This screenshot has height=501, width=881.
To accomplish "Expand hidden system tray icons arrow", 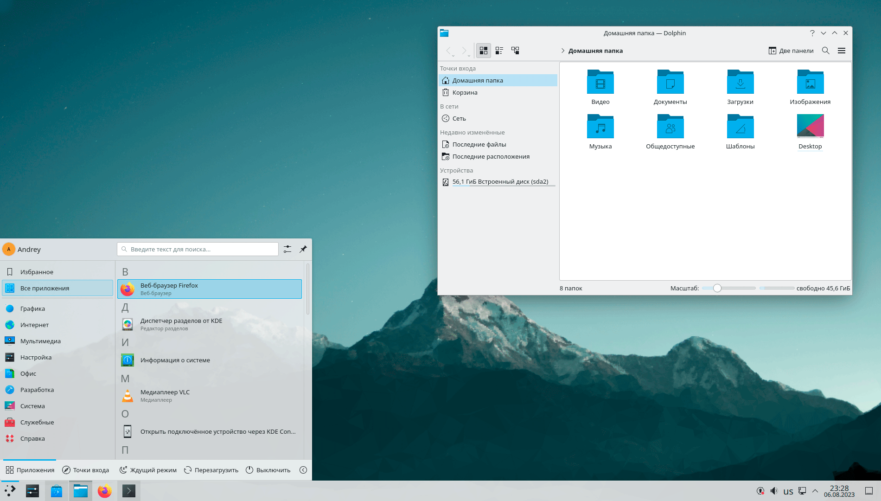I will [x=815, y=491].
